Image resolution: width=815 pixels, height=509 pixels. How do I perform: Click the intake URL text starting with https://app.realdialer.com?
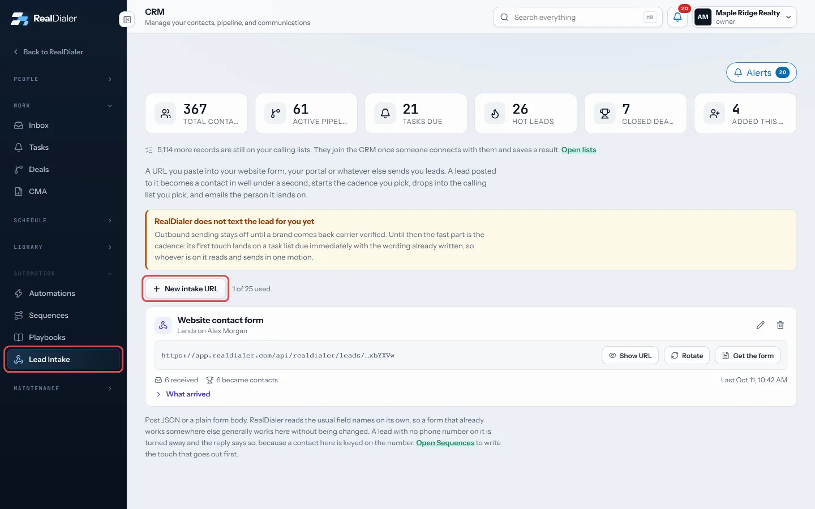coord(278,356)
